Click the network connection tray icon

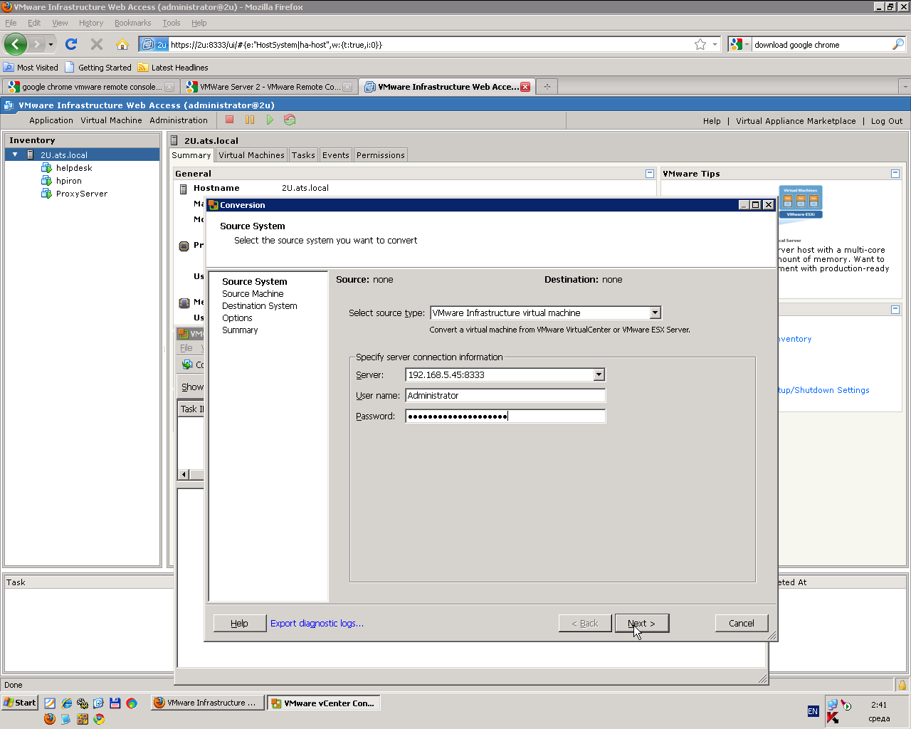pos(832,705)
